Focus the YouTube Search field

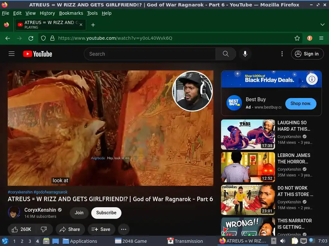click(150, 54)
